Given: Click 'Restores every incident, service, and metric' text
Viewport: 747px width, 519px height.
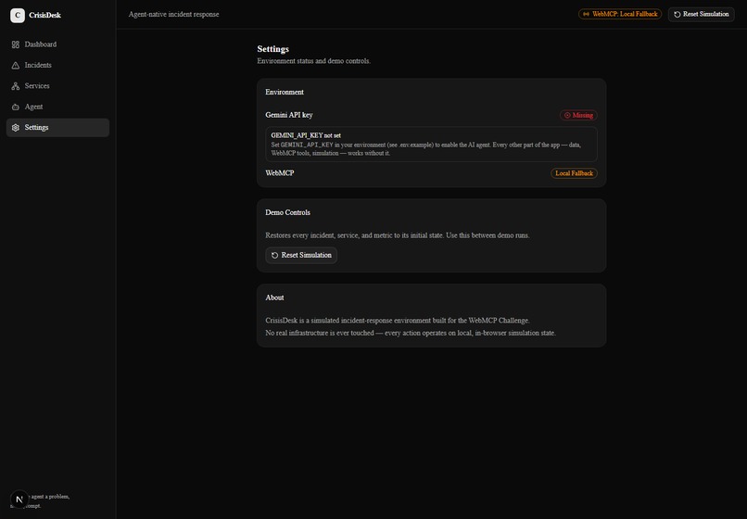Looking at the screenshot, I should click(398, 235).
